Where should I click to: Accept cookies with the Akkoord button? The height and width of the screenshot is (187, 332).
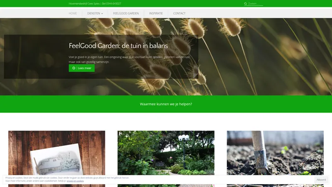[x=321, y=180]
